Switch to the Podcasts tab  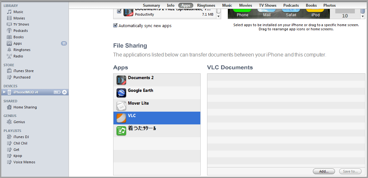[291, 5]
